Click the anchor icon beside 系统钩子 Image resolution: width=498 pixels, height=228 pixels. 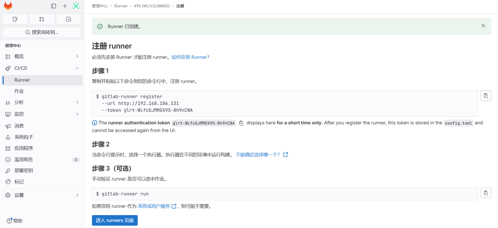click(x=8, y=137)
